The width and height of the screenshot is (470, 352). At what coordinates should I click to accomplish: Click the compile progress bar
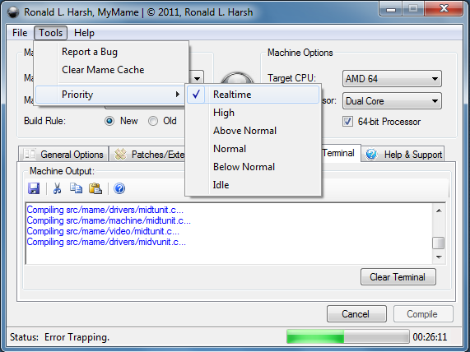(348, 336)
